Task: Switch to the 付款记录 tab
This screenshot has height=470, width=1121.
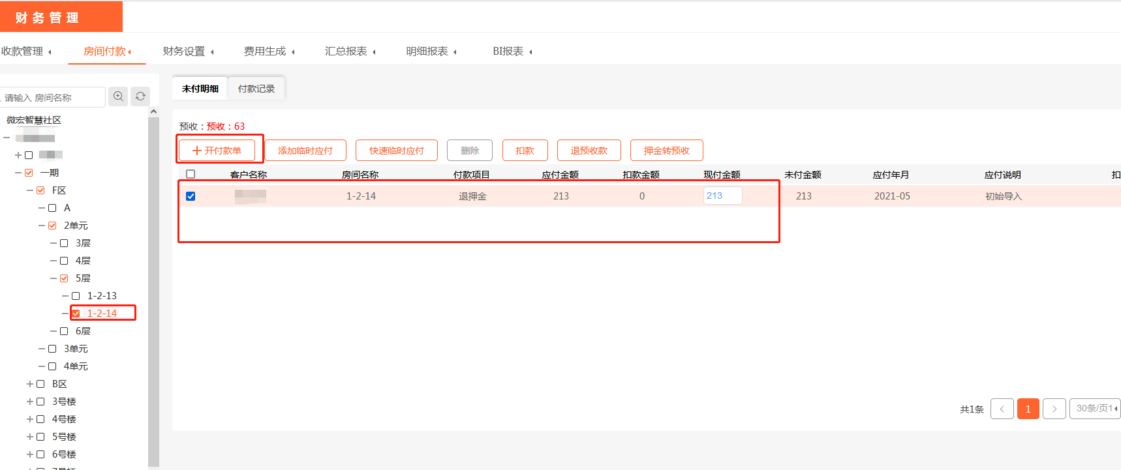Action: click(x=256, y=89)
